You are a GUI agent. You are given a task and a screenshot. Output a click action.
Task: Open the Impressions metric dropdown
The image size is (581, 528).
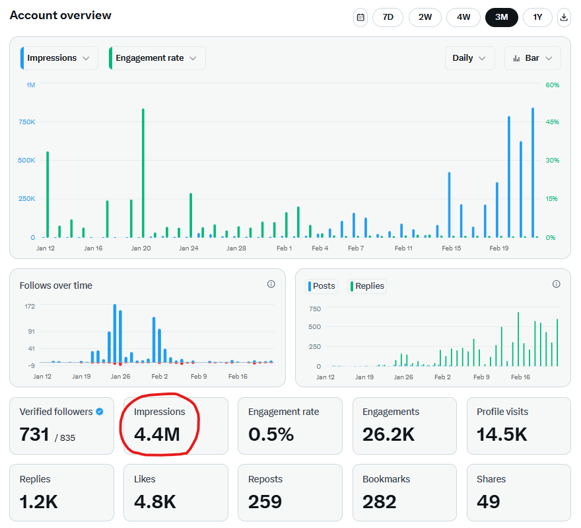pyautogui.click(x=59, y=58)
